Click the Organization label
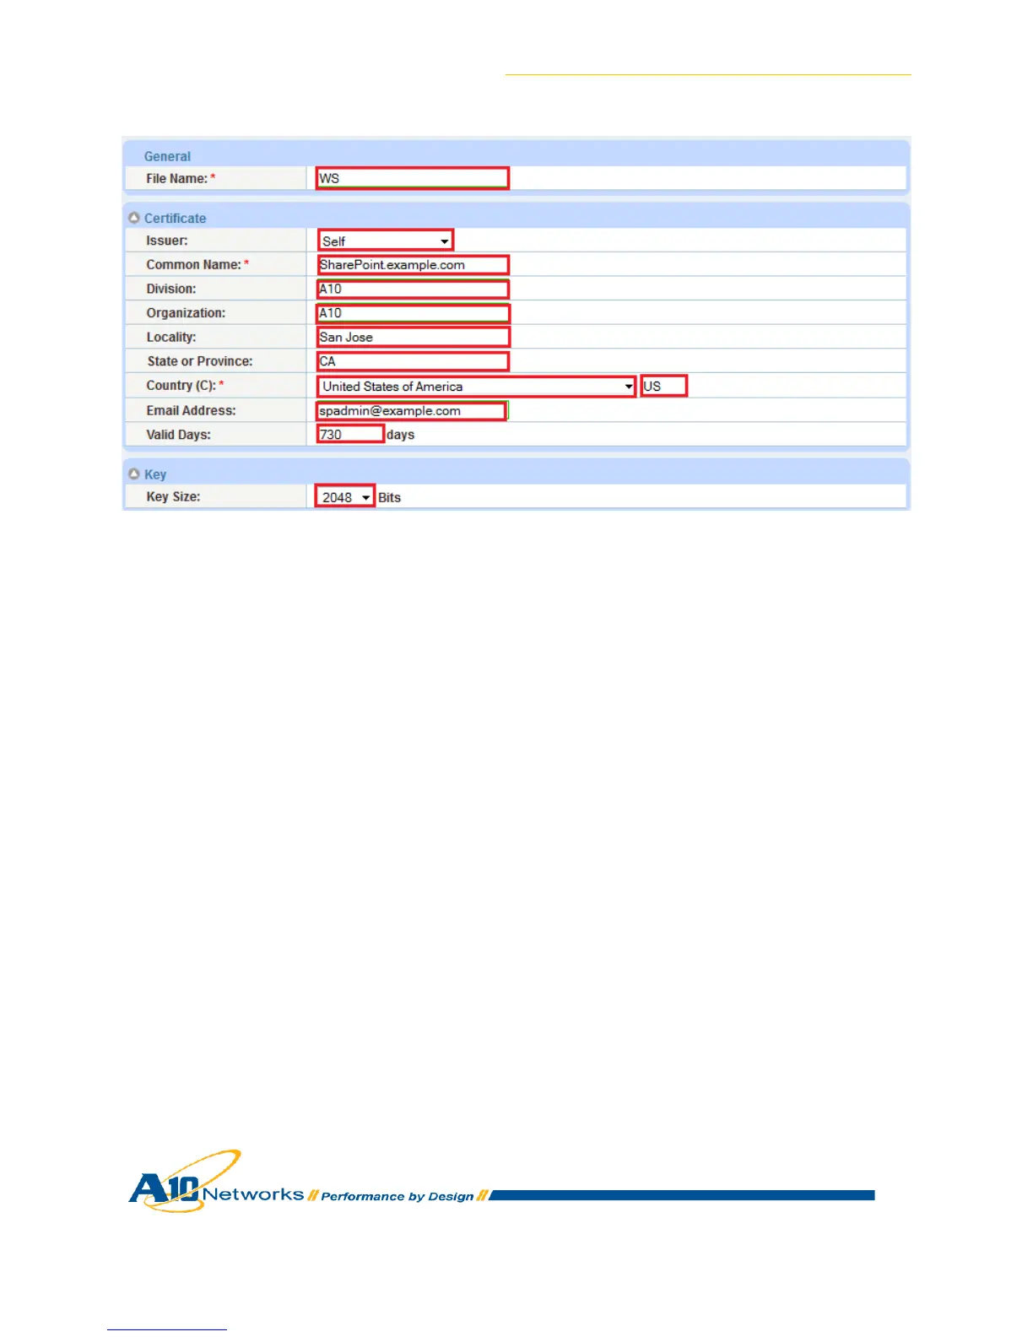The image size is (1033, 1337). click(x=186, y=312)
